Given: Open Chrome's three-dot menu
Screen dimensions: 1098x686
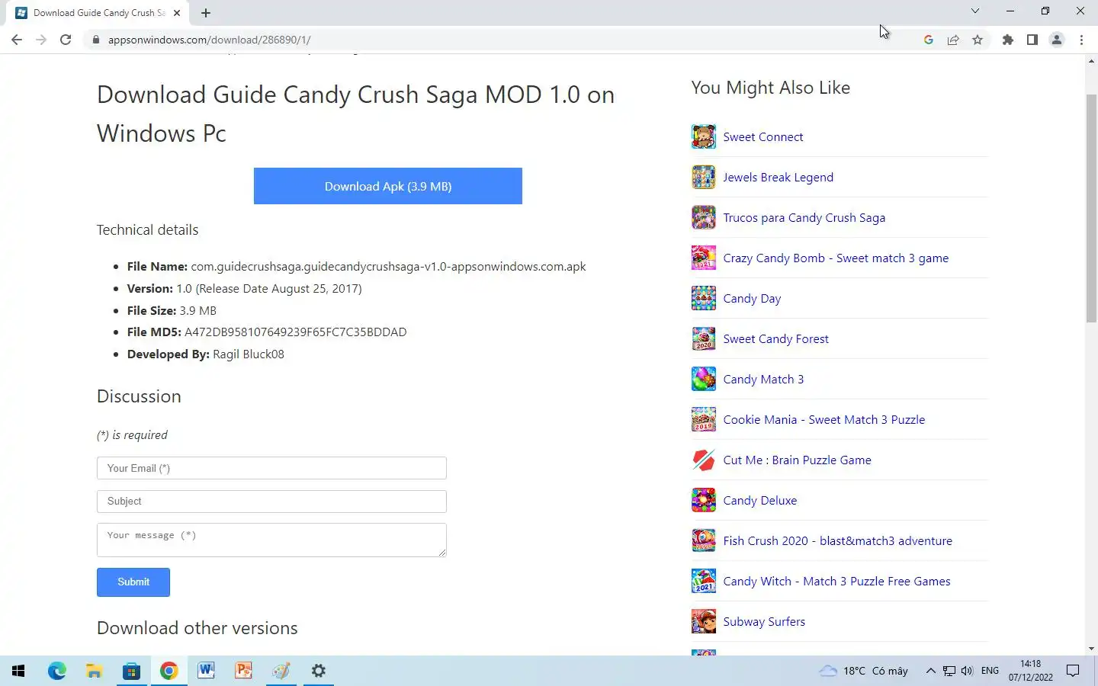Looking at the screenshot, I should pyautogui.click(x=1081, y=40).
